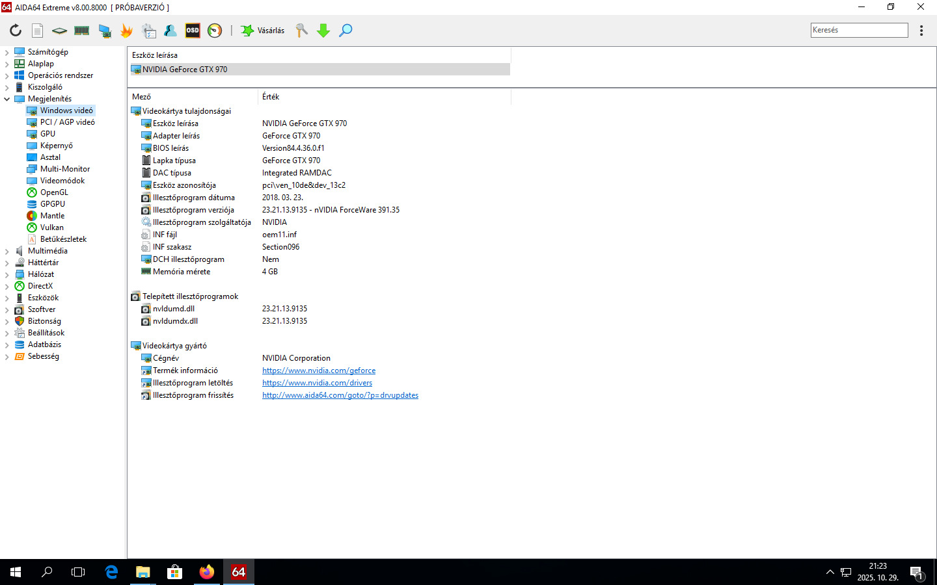
Task: Click the GPGPU icon in tree
Action: click(32, 204)
